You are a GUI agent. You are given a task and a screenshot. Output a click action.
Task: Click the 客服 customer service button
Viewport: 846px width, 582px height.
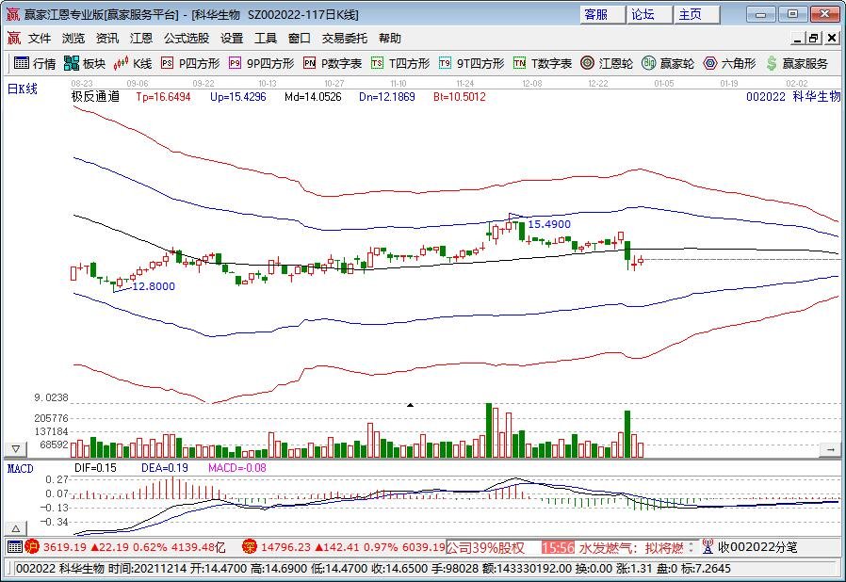coord(603,14)
